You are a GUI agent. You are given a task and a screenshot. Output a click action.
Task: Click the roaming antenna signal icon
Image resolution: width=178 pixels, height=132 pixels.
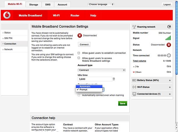(134, 27)
